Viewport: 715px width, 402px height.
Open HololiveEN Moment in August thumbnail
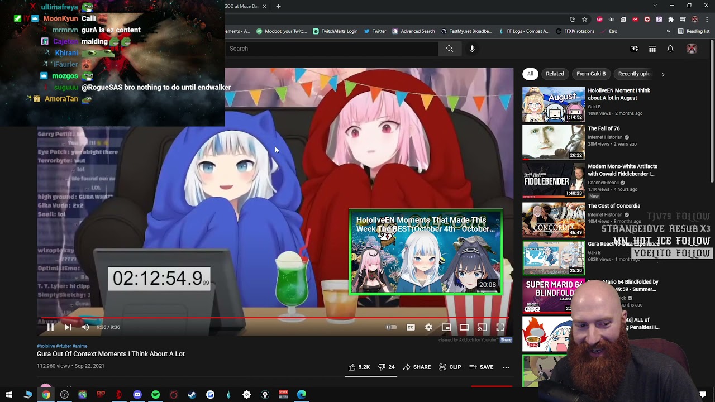[554, 104]
